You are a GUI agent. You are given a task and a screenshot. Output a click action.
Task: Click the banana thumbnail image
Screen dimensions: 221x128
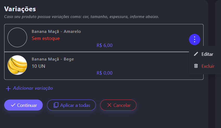click(17, 65)
